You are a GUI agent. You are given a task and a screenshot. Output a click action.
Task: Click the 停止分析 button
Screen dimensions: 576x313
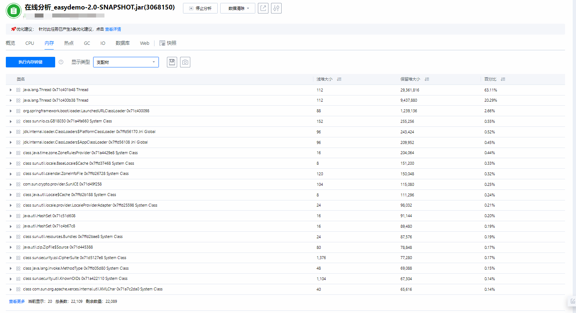(200, 8)
